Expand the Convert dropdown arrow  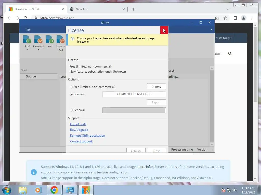pos(38,50)
